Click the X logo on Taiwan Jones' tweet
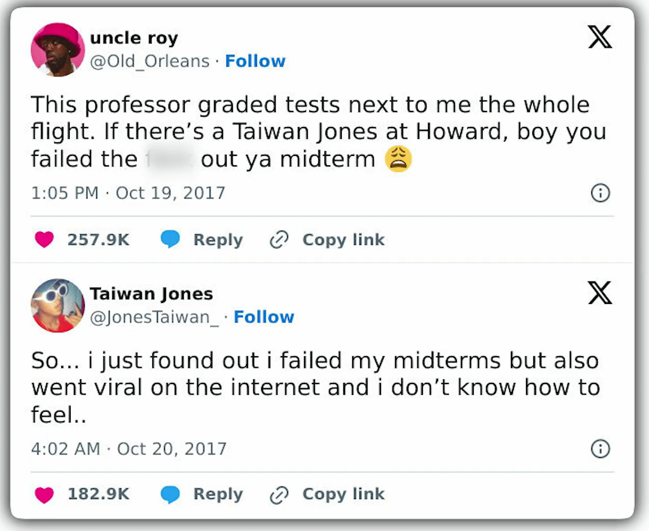The width and height of the screenshot is (649, 531). 600,292
